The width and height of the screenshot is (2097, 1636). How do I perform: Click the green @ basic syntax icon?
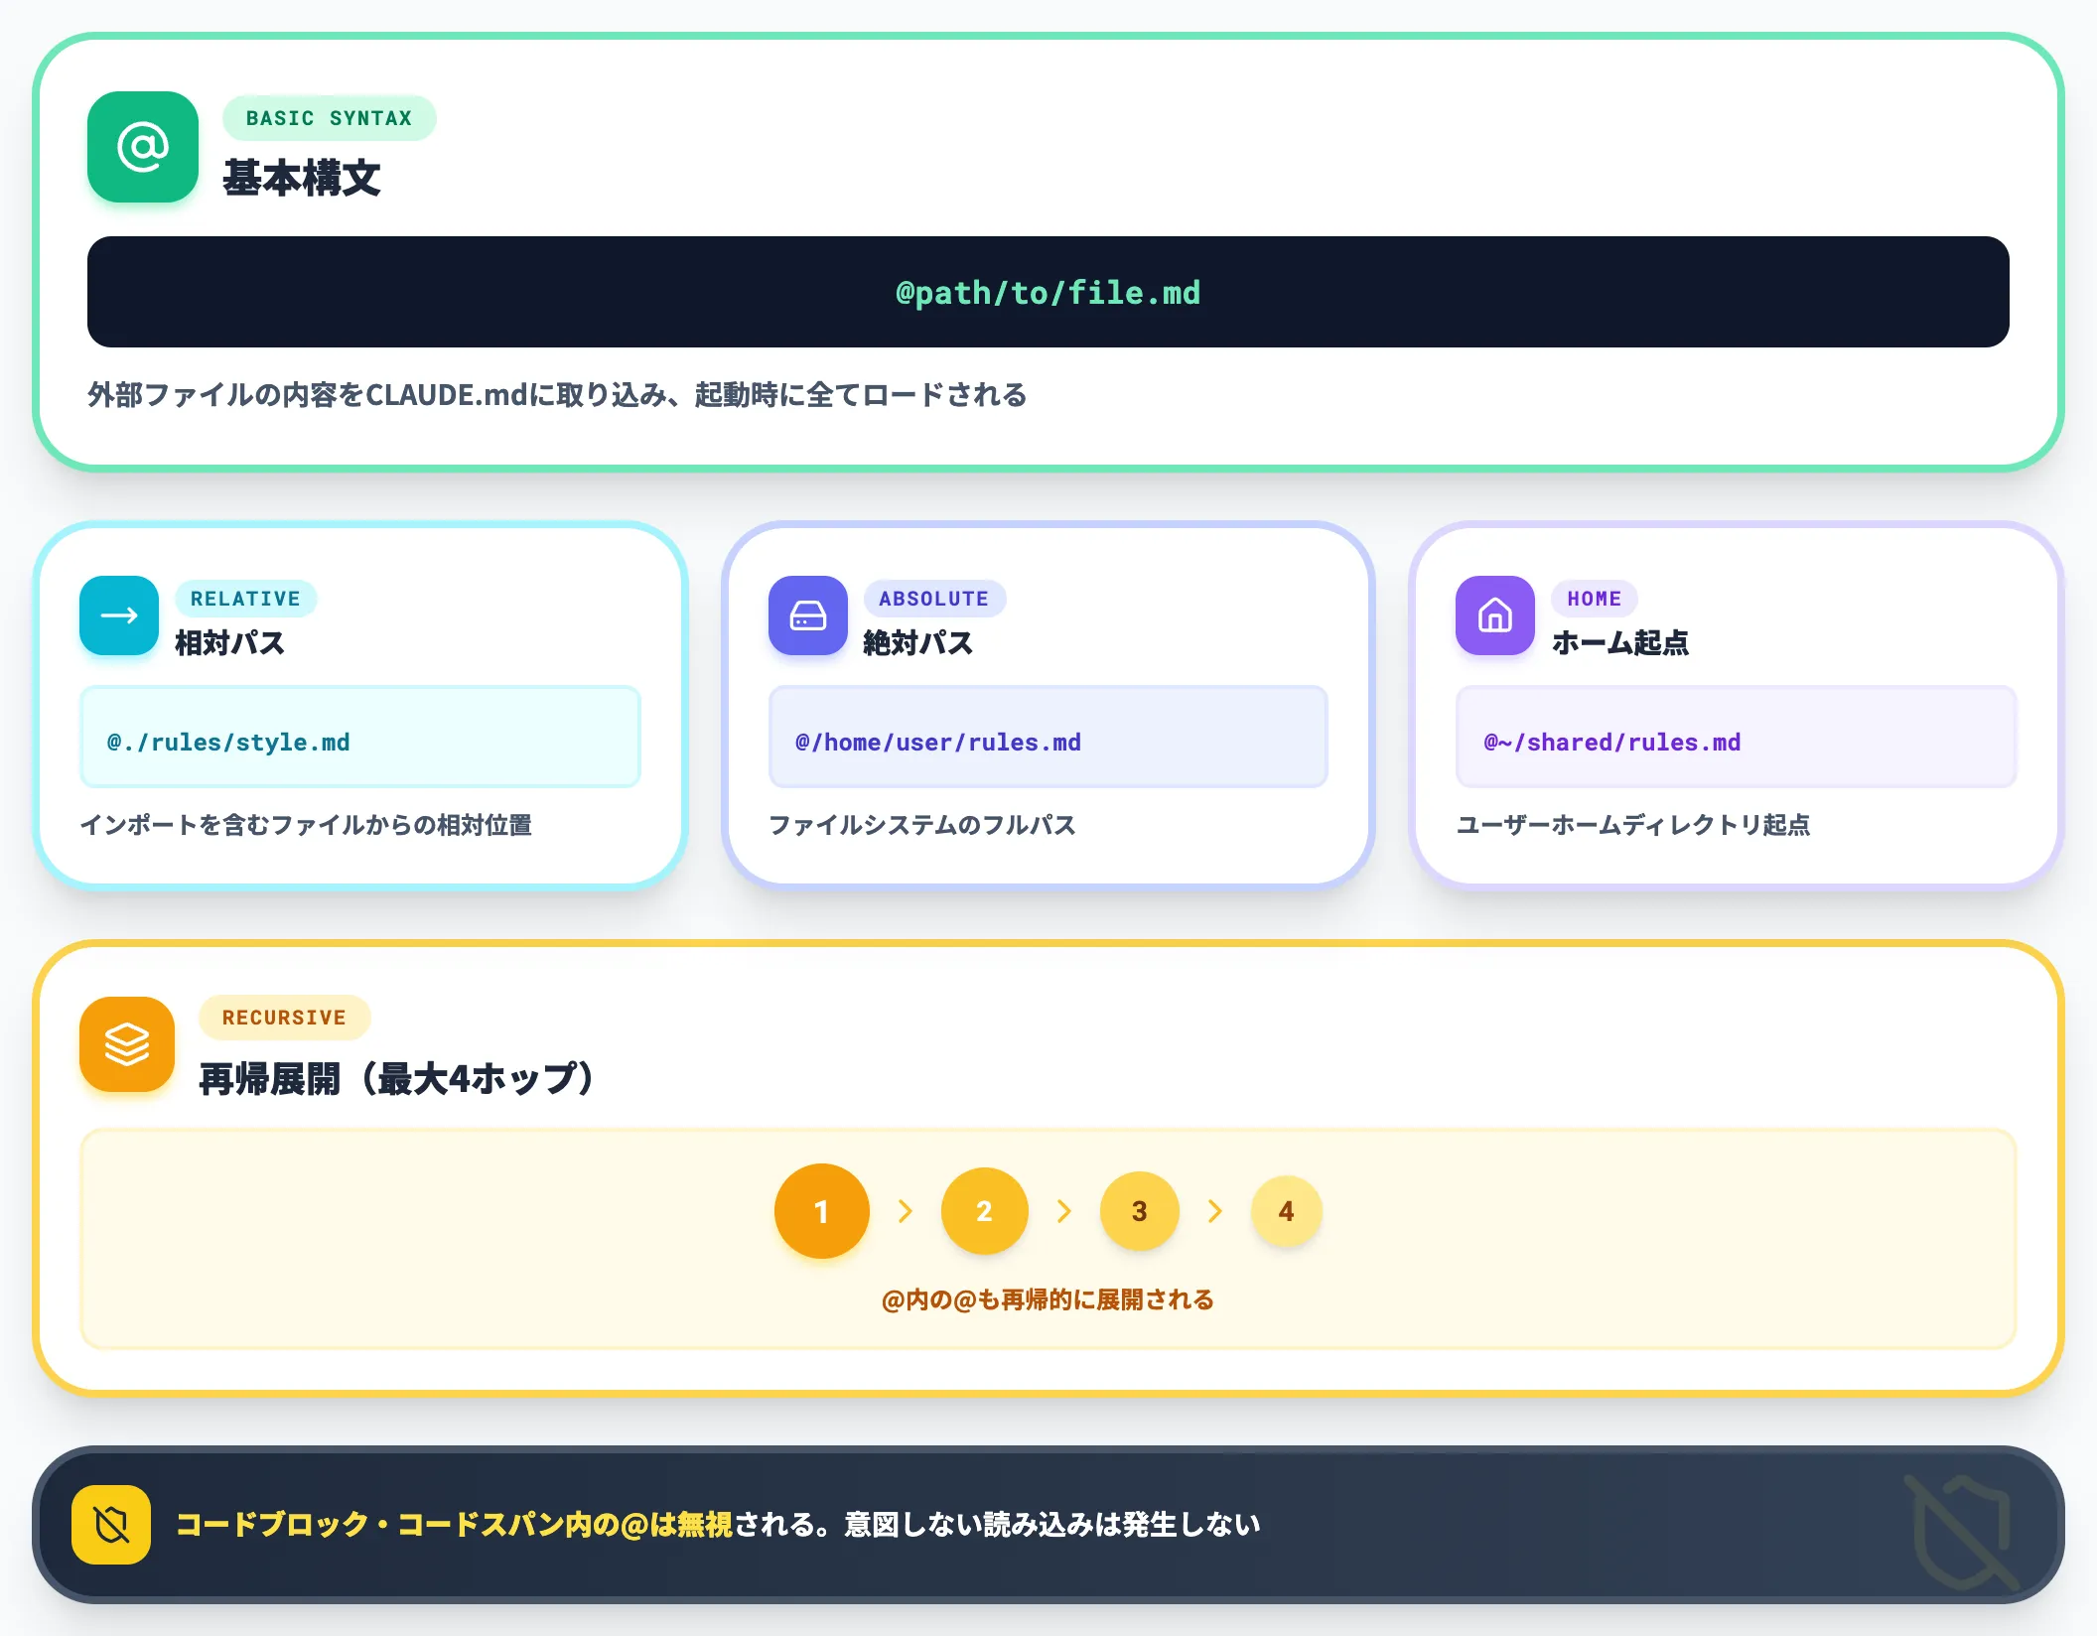[x=143, y=147]
